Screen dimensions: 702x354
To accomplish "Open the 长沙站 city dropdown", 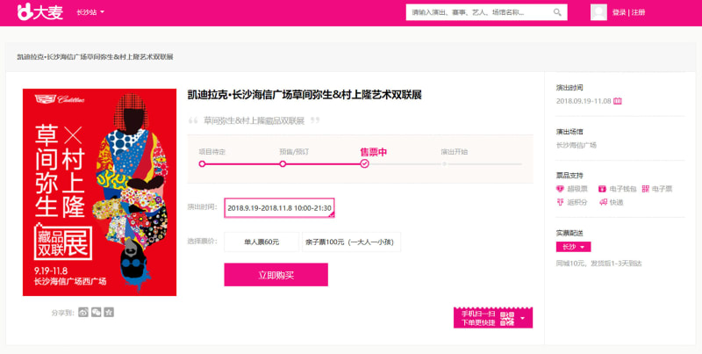I will tap(90, 12).
